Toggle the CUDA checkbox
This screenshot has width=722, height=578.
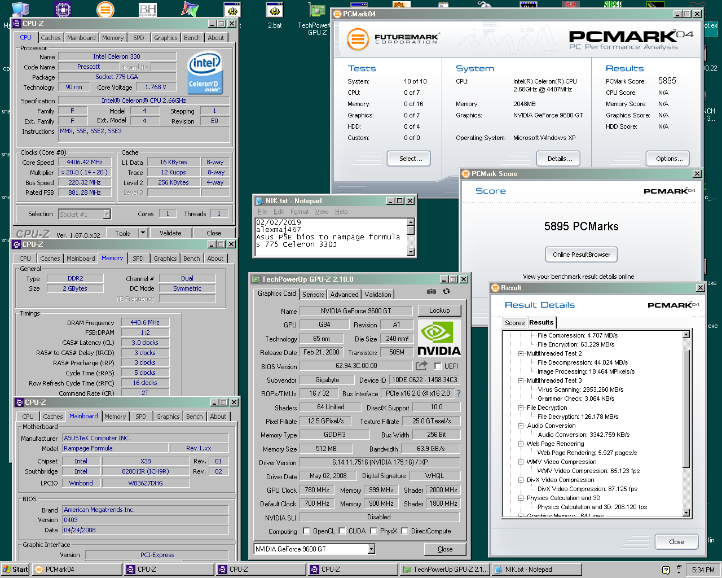[342, 531]
